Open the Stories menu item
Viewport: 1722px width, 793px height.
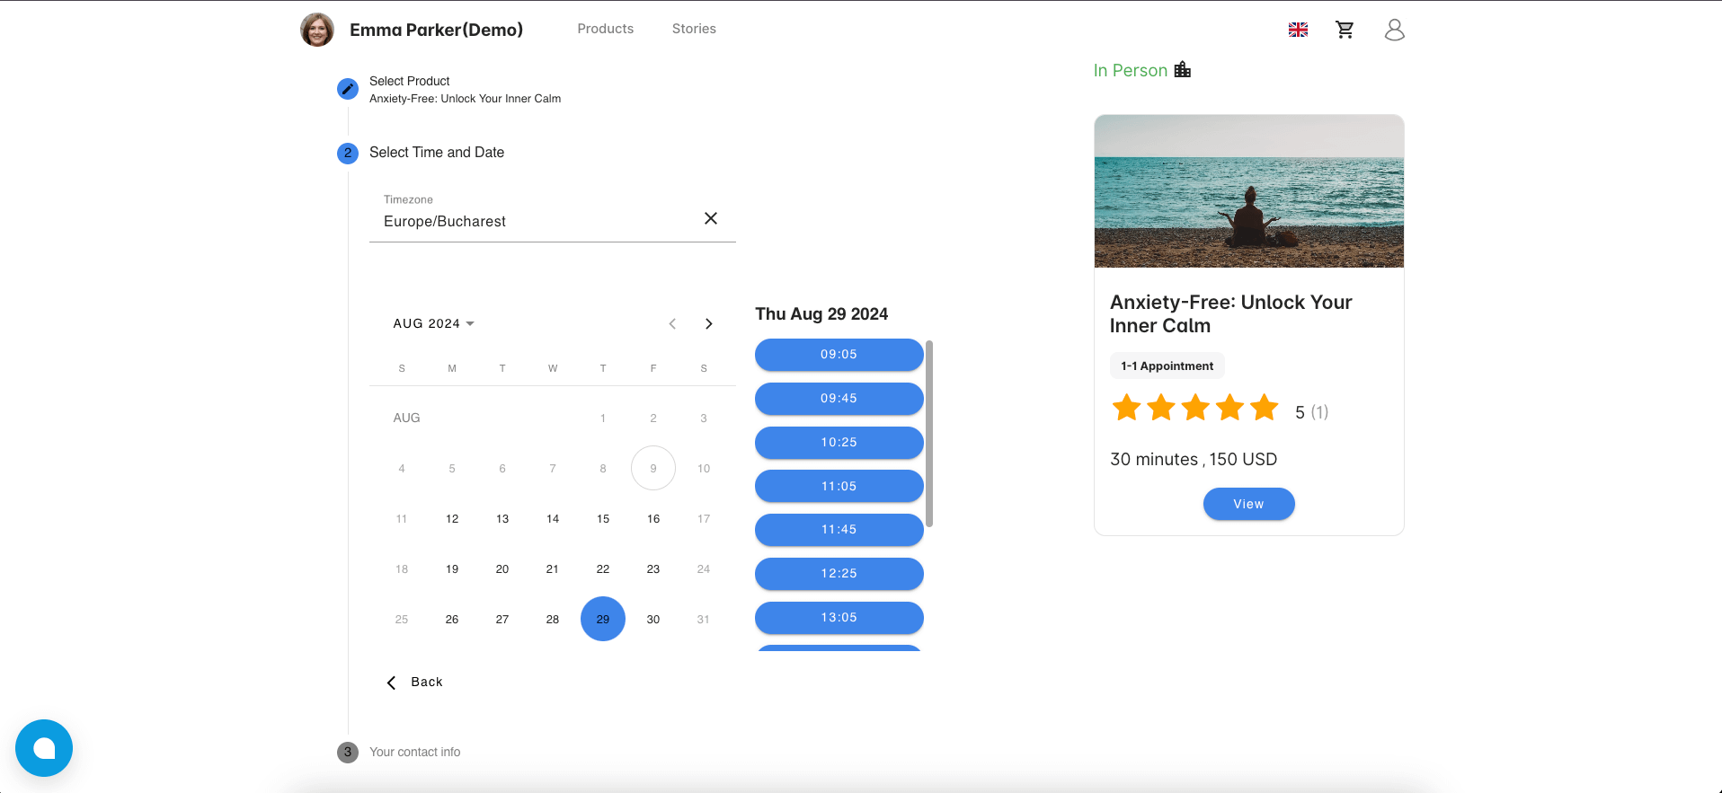[694, 29]
